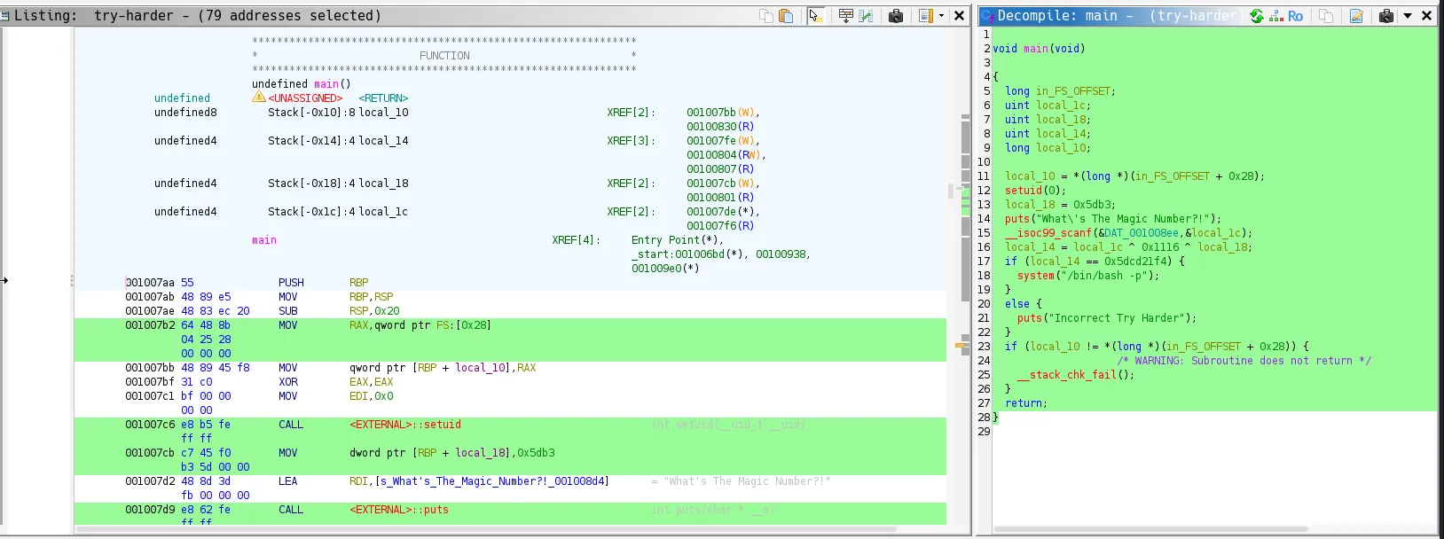1444x539 pixels.
Task: Click the orange marker in Listing margin
Action: pos(959,345)
